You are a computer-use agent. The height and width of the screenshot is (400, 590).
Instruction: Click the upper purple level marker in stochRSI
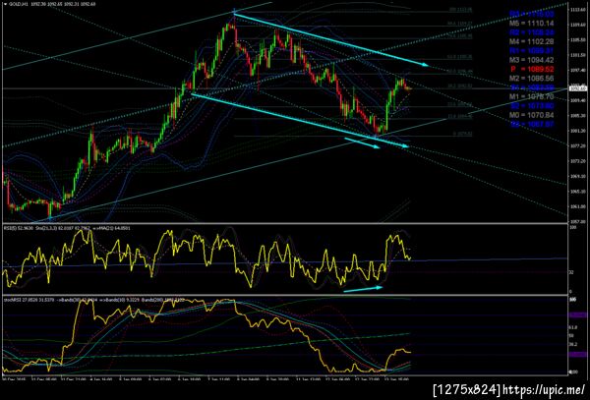pyautogui.click(x=577, y=314)
